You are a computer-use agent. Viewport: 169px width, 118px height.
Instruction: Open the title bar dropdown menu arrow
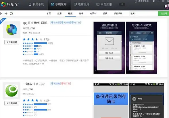[154, 1]
